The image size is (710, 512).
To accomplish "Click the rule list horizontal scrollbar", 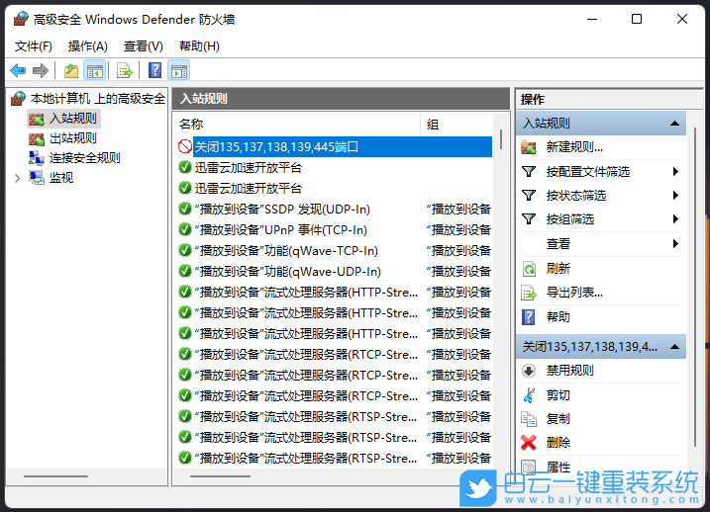I will click(220, 476).
